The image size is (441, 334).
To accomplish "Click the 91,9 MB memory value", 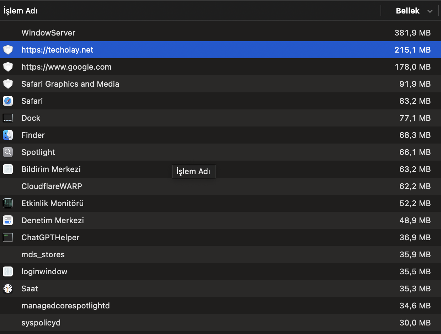I will click(x=415, y=84).
